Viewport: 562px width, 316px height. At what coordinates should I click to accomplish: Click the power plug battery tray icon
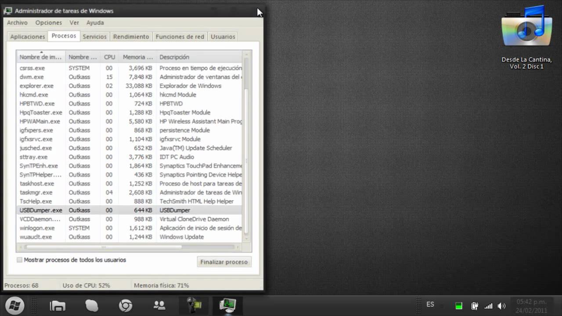pos(475,306)
